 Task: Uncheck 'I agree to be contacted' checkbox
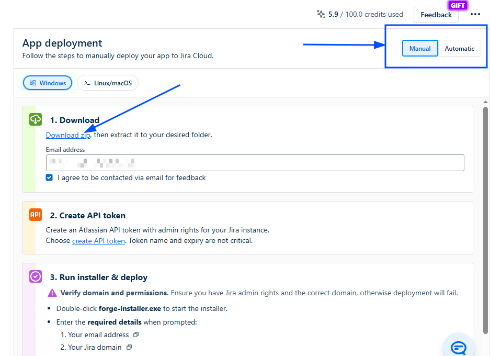pyautogui.click(x=49, y=177)
